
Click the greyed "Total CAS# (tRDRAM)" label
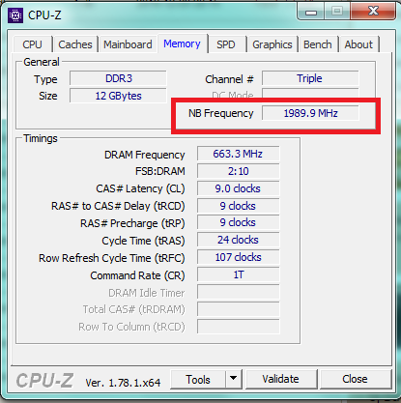click(134, 309)
